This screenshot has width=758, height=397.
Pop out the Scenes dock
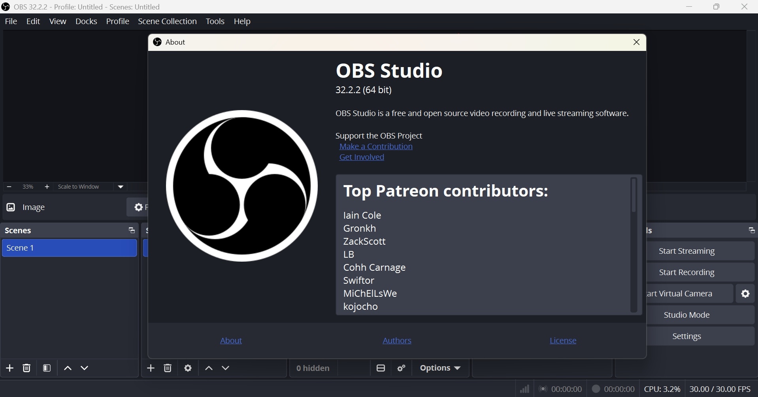pos(132,230)
